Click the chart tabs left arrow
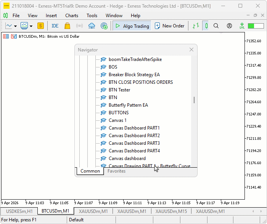The height and width of the screenshot is (224, 267). point(253,211)
